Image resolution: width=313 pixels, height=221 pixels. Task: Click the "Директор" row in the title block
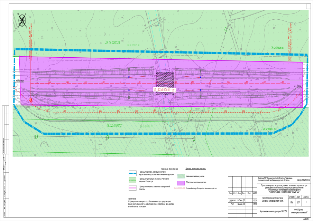[232, 200]
